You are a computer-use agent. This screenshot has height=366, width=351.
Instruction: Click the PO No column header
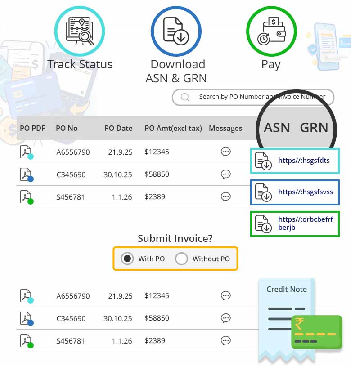click(67, 128)
